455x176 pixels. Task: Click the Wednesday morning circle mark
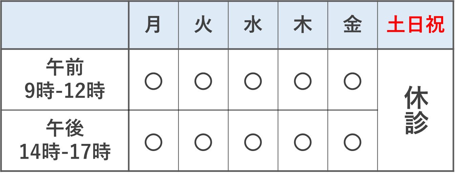(x=253, y=81)
